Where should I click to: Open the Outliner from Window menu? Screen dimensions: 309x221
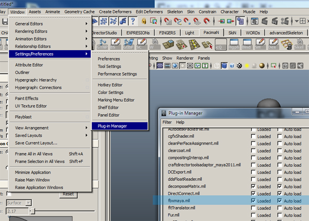click(49, 72)
